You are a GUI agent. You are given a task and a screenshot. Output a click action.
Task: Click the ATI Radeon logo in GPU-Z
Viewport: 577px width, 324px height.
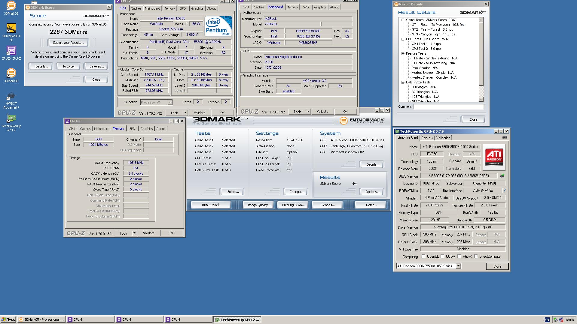click(x=494, y=157)
